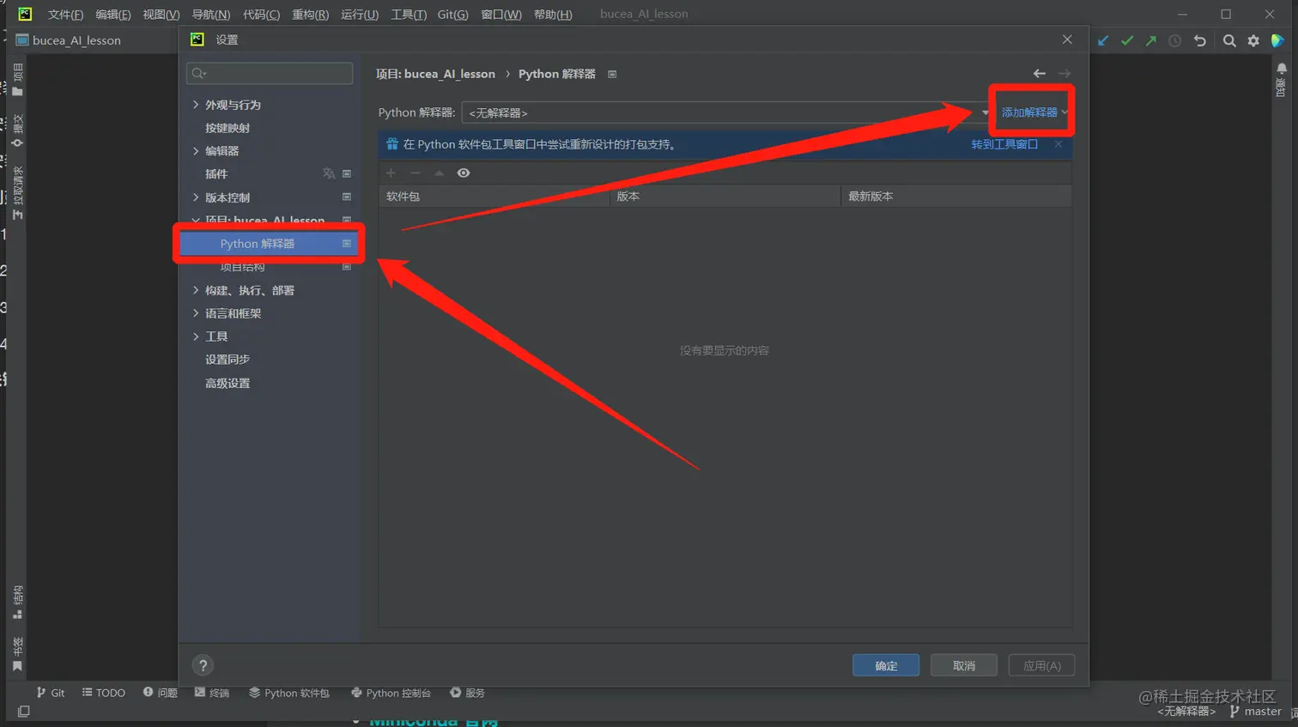Click the 软件包 column header
Screen dimensions: 1298x727
pyautogui.click(x=494, y=196)
